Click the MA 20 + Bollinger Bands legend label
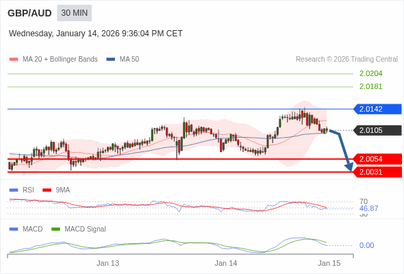404x274 pixels. tap(60, 60)
